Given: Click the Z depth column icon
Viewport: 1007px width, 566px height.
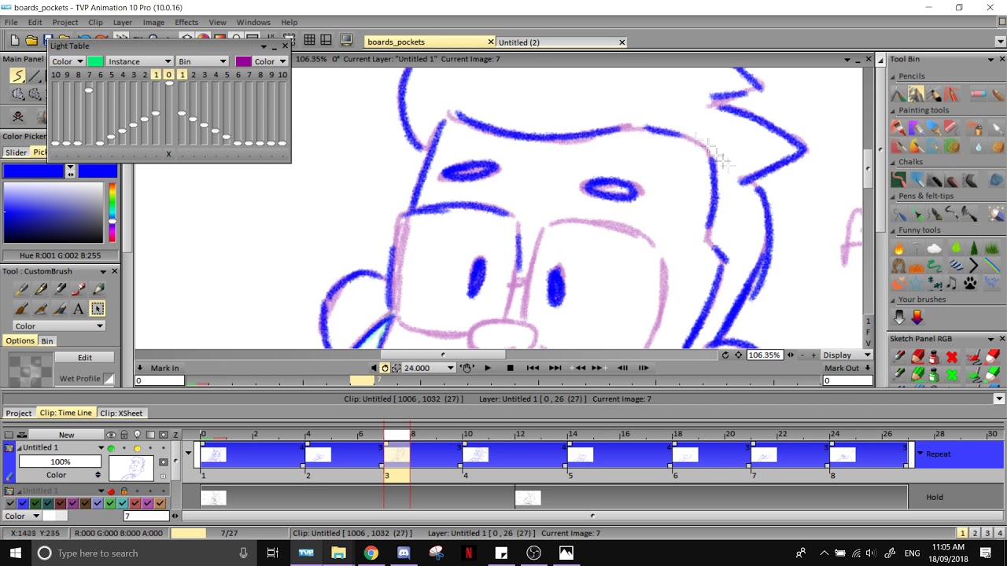Looking at the screenshot, I should click(175, 435).
